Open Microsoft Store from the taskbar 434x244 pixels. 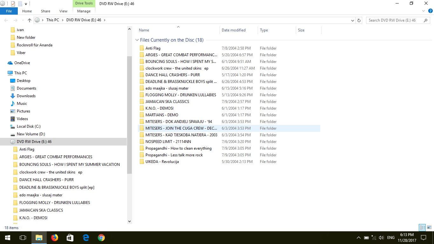[x=70, y=238]
